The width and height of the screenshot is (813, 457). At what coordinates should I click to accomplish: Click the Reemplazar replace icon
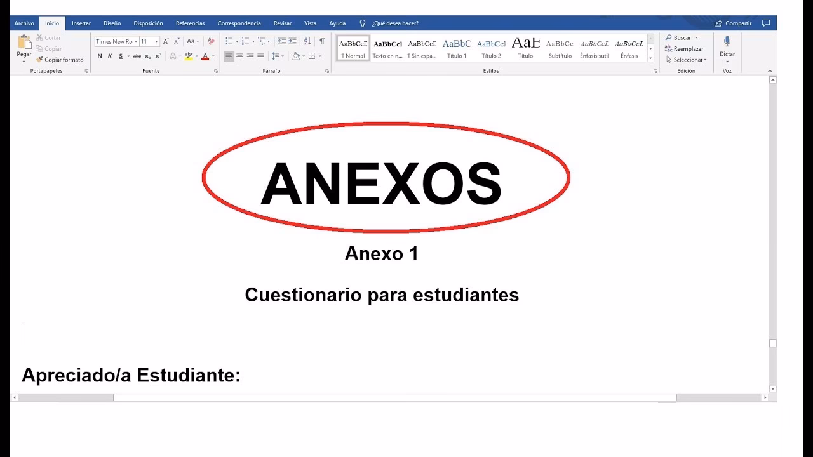(x=669, y=48)
